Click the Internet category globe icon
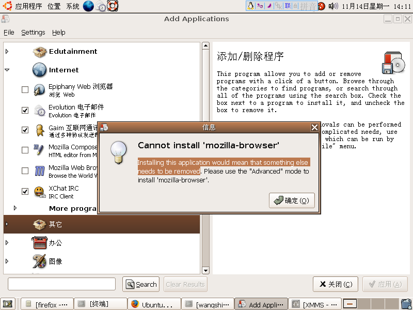 (40, 70)
